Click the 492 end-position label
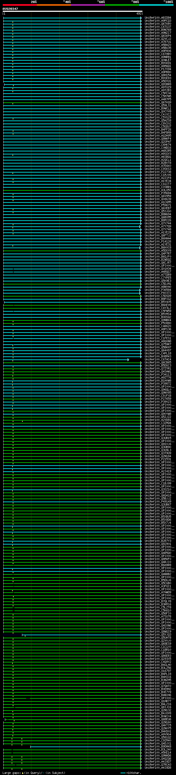The width and height of the screenshot is (176, 775). pos(139,13)
